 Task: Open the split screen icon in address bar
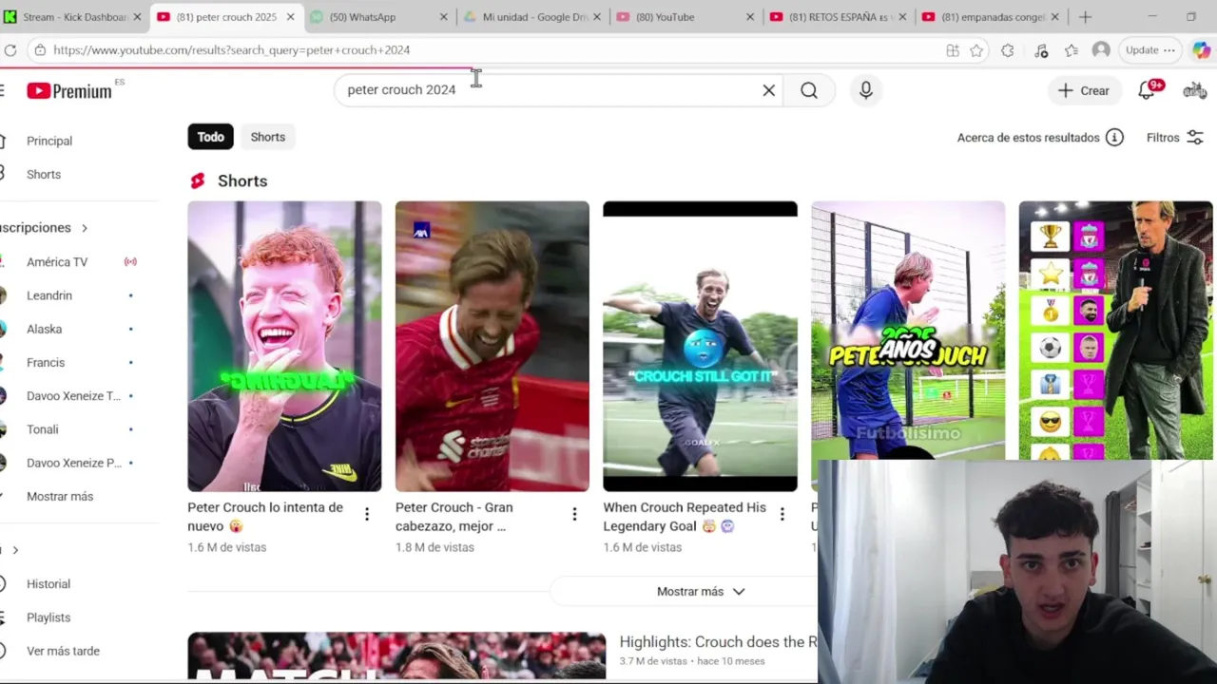(x=953, y=50)
